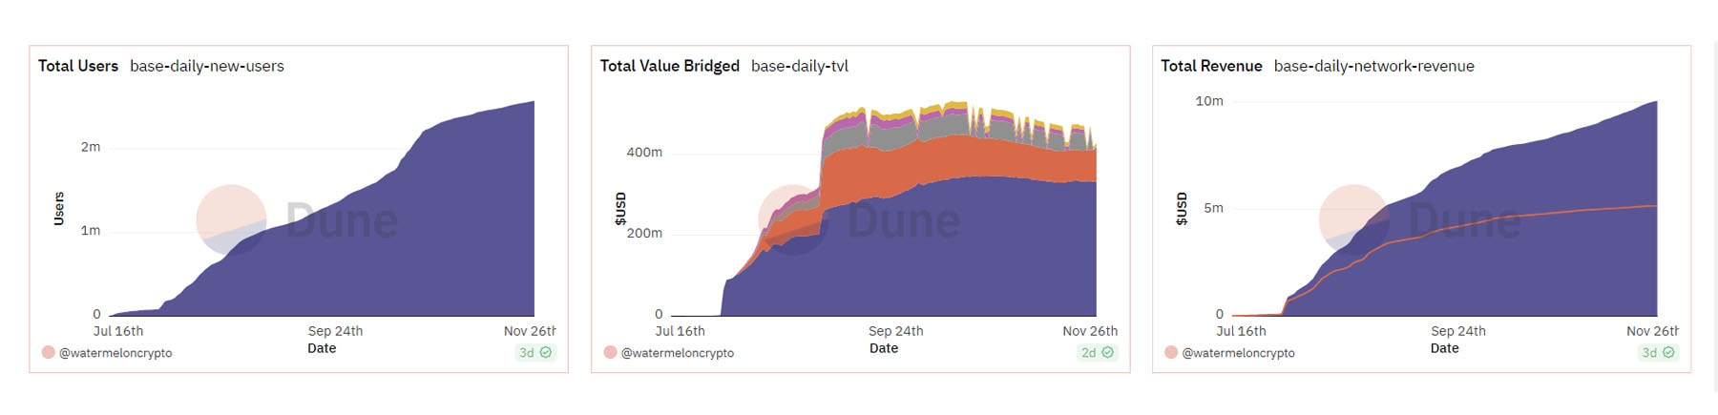Click the green check icon in Total Revenue card
Viewport: 1718px width, 415px height.
coord(1668,352)
